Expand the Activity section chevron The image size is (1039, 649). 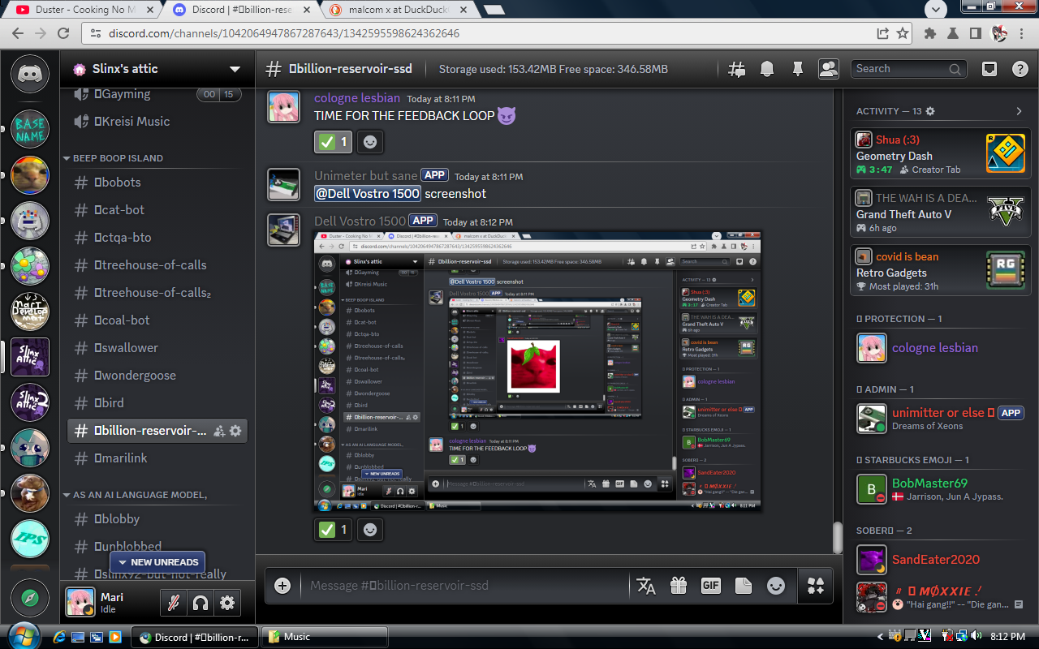[1019, 111]
